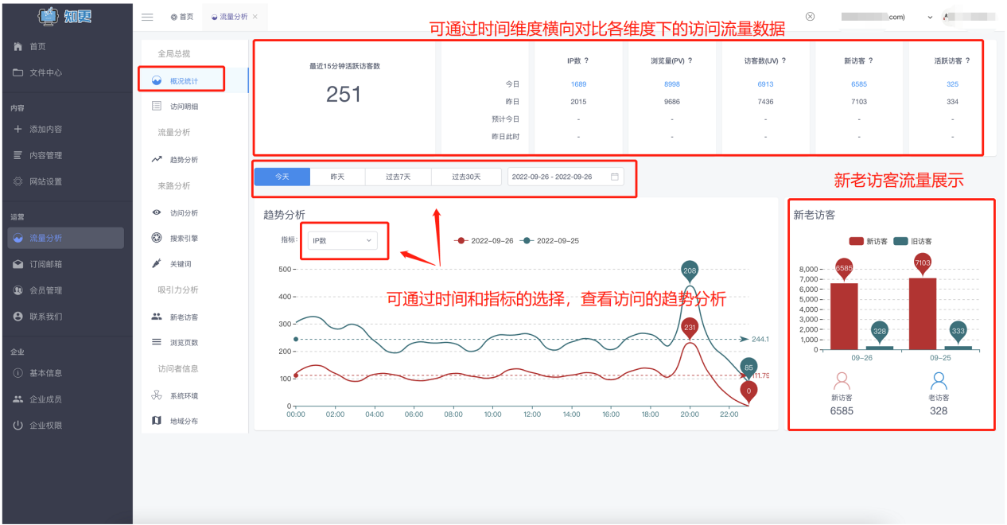Screen dimensions: 1007x525
Task: Click the person icon for 联系我们
Action: (x=18, y=317)
